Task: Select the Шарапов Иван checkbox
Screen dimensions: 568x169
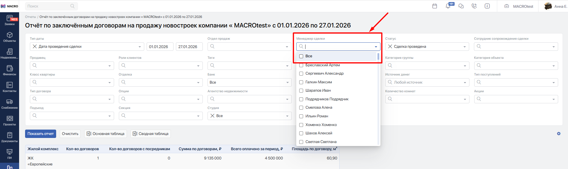Action: 301,90
